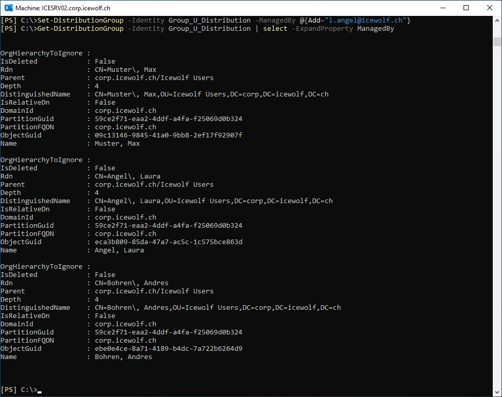Image resolution: width=502 pixels, height=397 pixels.
Task: Click the Exchange shell icon in title bar
Action: coord(8,8)
